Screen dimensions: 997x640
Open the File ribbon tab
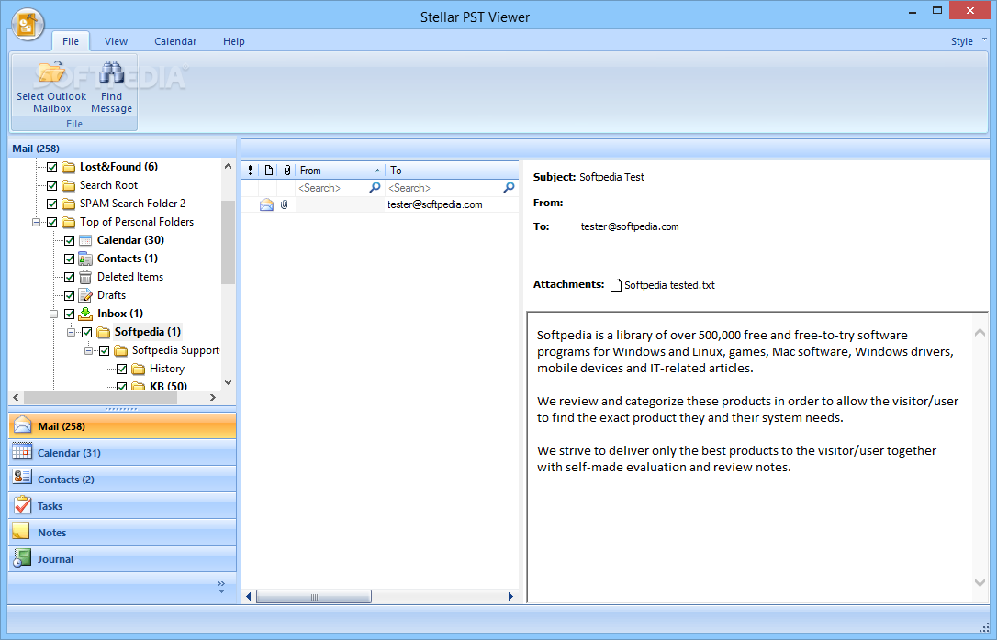click(x=71, y=41)
